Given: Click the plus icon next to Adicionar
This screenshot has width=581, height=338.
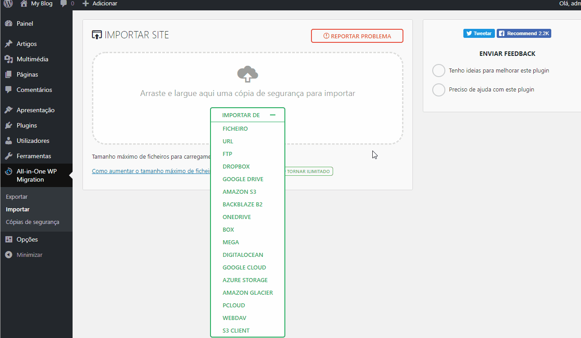Looking at the screenshot, I should coord(86,4).
